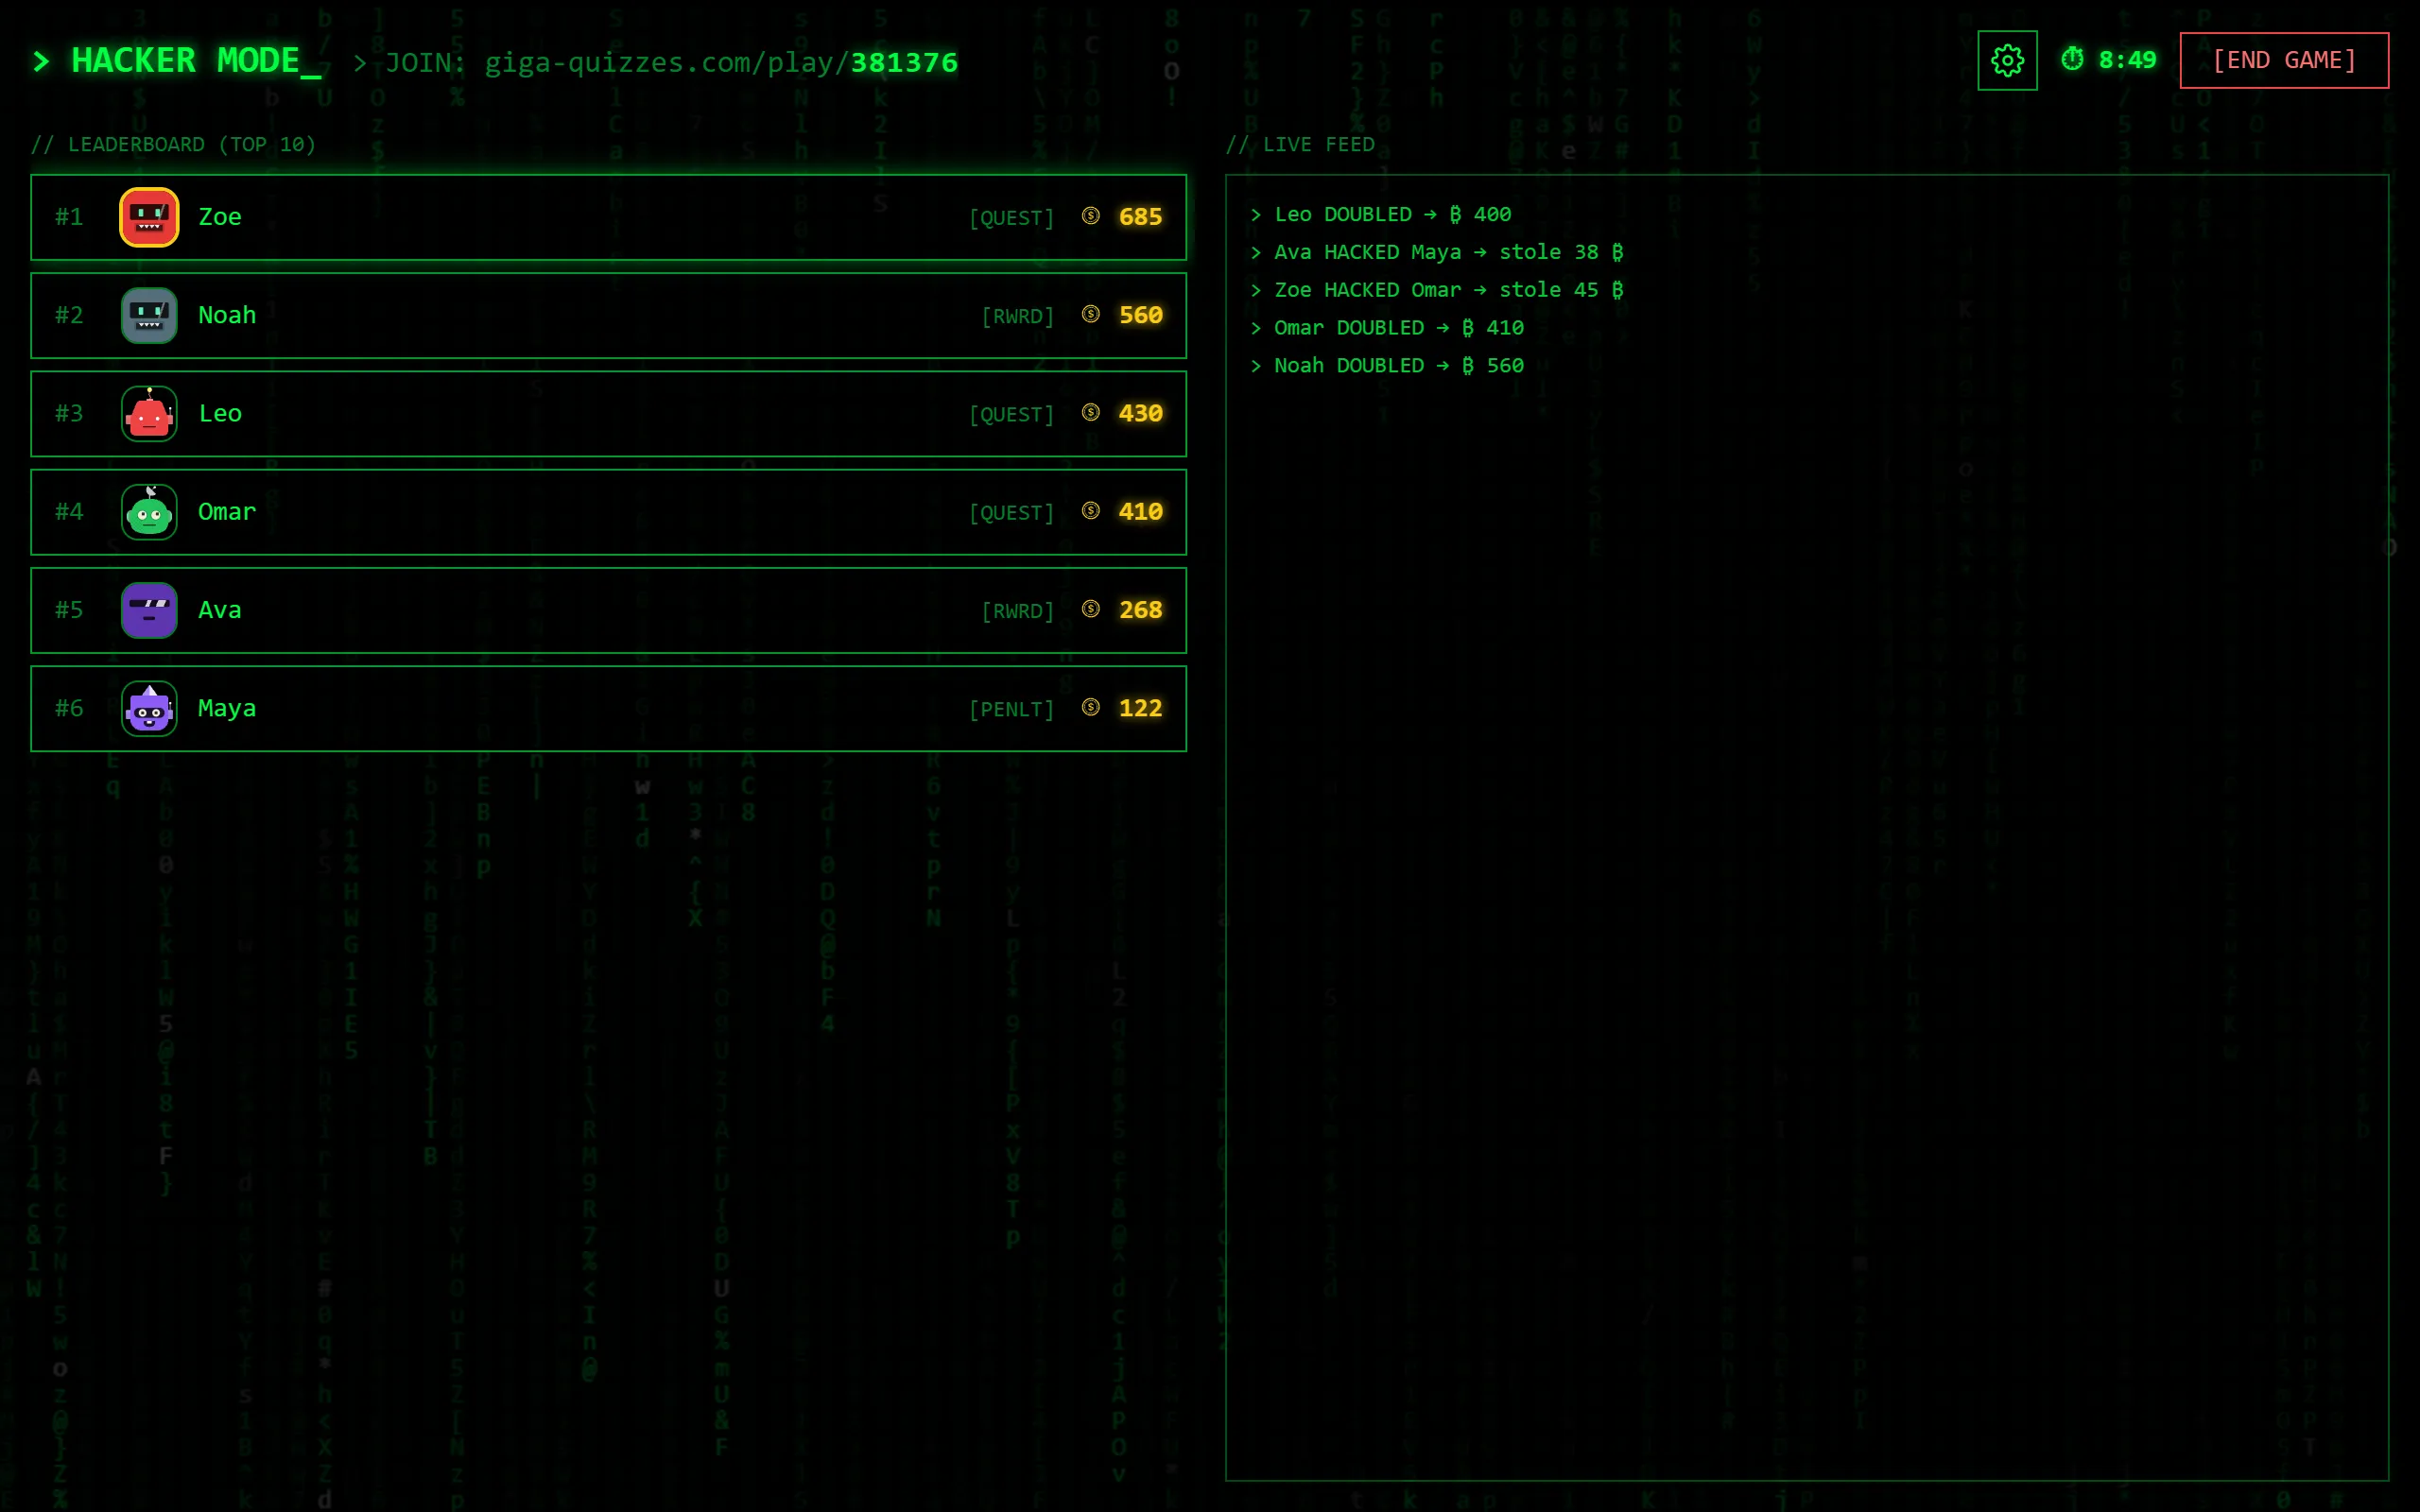Click the HACKER MODE_ title
The height and width of the screenshot is (1512, 2420).
(196, 61)
